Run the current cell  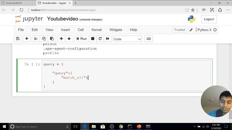click(82, 39)
